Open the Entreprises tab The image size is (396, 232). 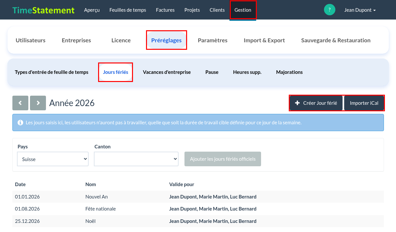point(76,40)
